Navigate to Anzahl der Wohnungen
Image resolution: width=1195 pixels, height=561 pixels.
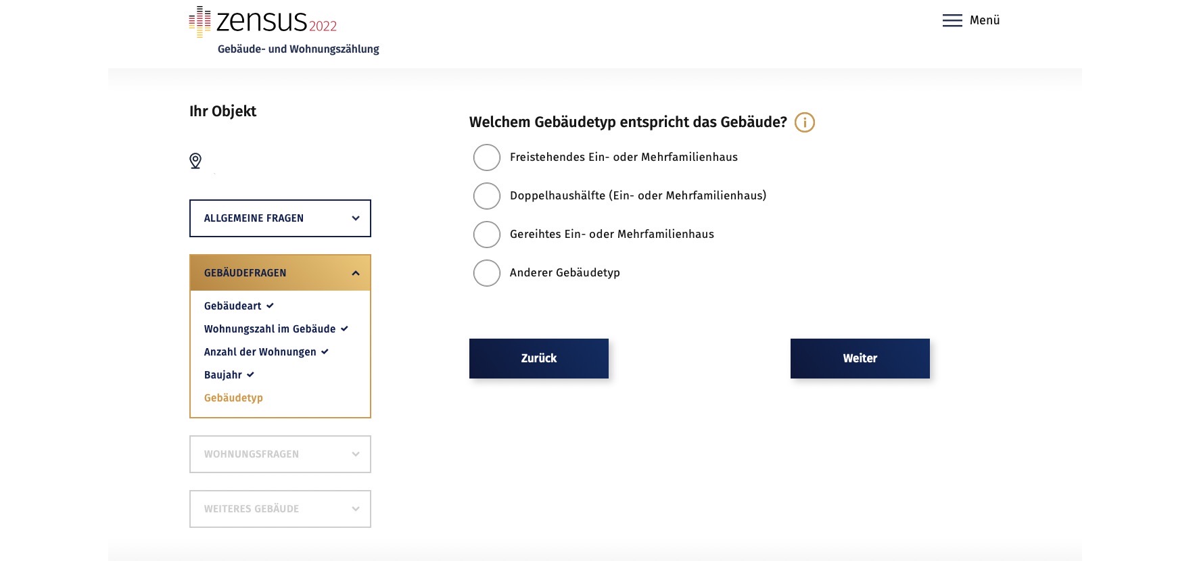(260, 352)
